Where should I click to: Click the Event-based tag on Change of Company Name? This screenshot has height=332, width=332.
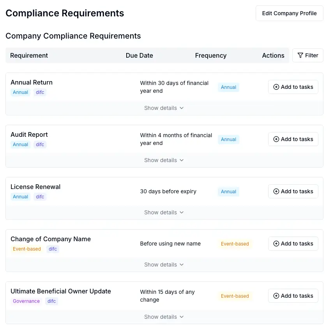[26, 249]
